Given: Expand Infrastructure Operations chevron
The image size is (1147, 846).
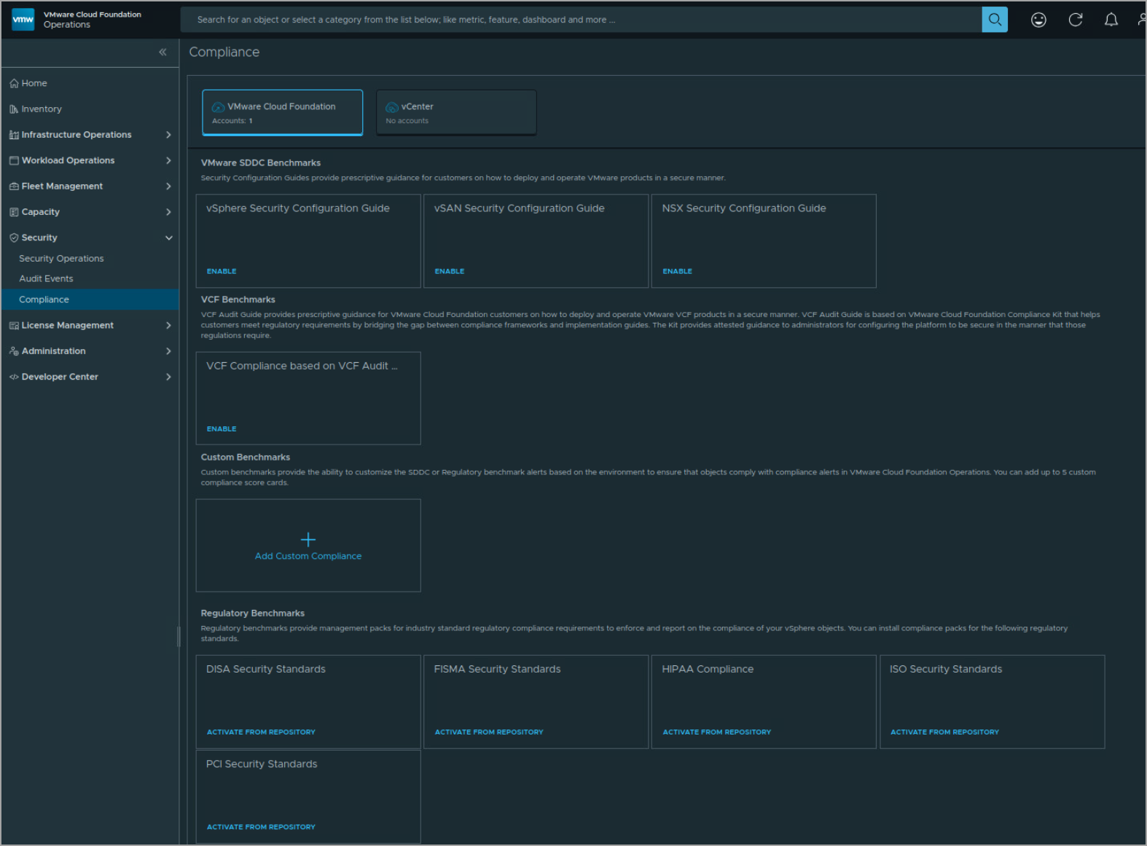Looking at the screenshot, I should click(168, 135).
